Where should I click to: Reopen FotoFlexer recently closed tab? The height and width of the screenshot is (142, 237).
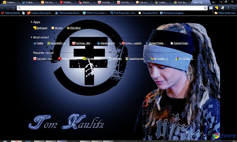[115, 58]
